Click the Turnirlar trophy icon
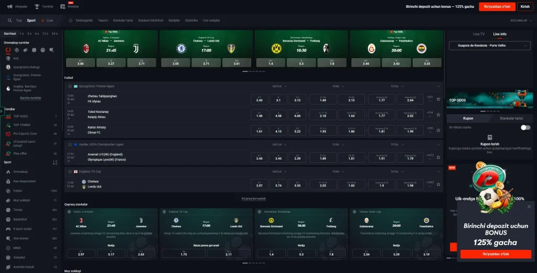The image size is (537, 273). 37,6
